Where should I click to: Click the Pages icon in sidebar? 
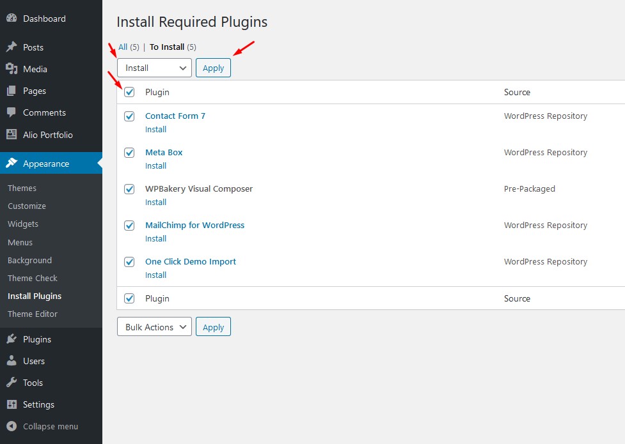[12, 91]
